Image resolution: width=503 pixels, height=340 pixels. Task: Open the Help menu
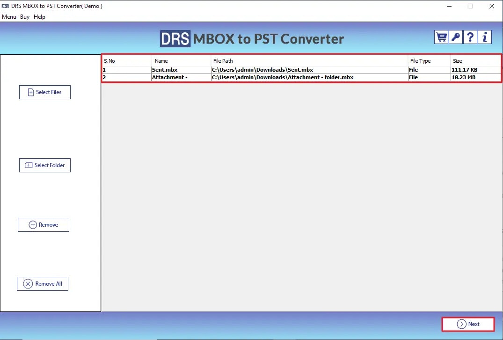click(39, 17)
